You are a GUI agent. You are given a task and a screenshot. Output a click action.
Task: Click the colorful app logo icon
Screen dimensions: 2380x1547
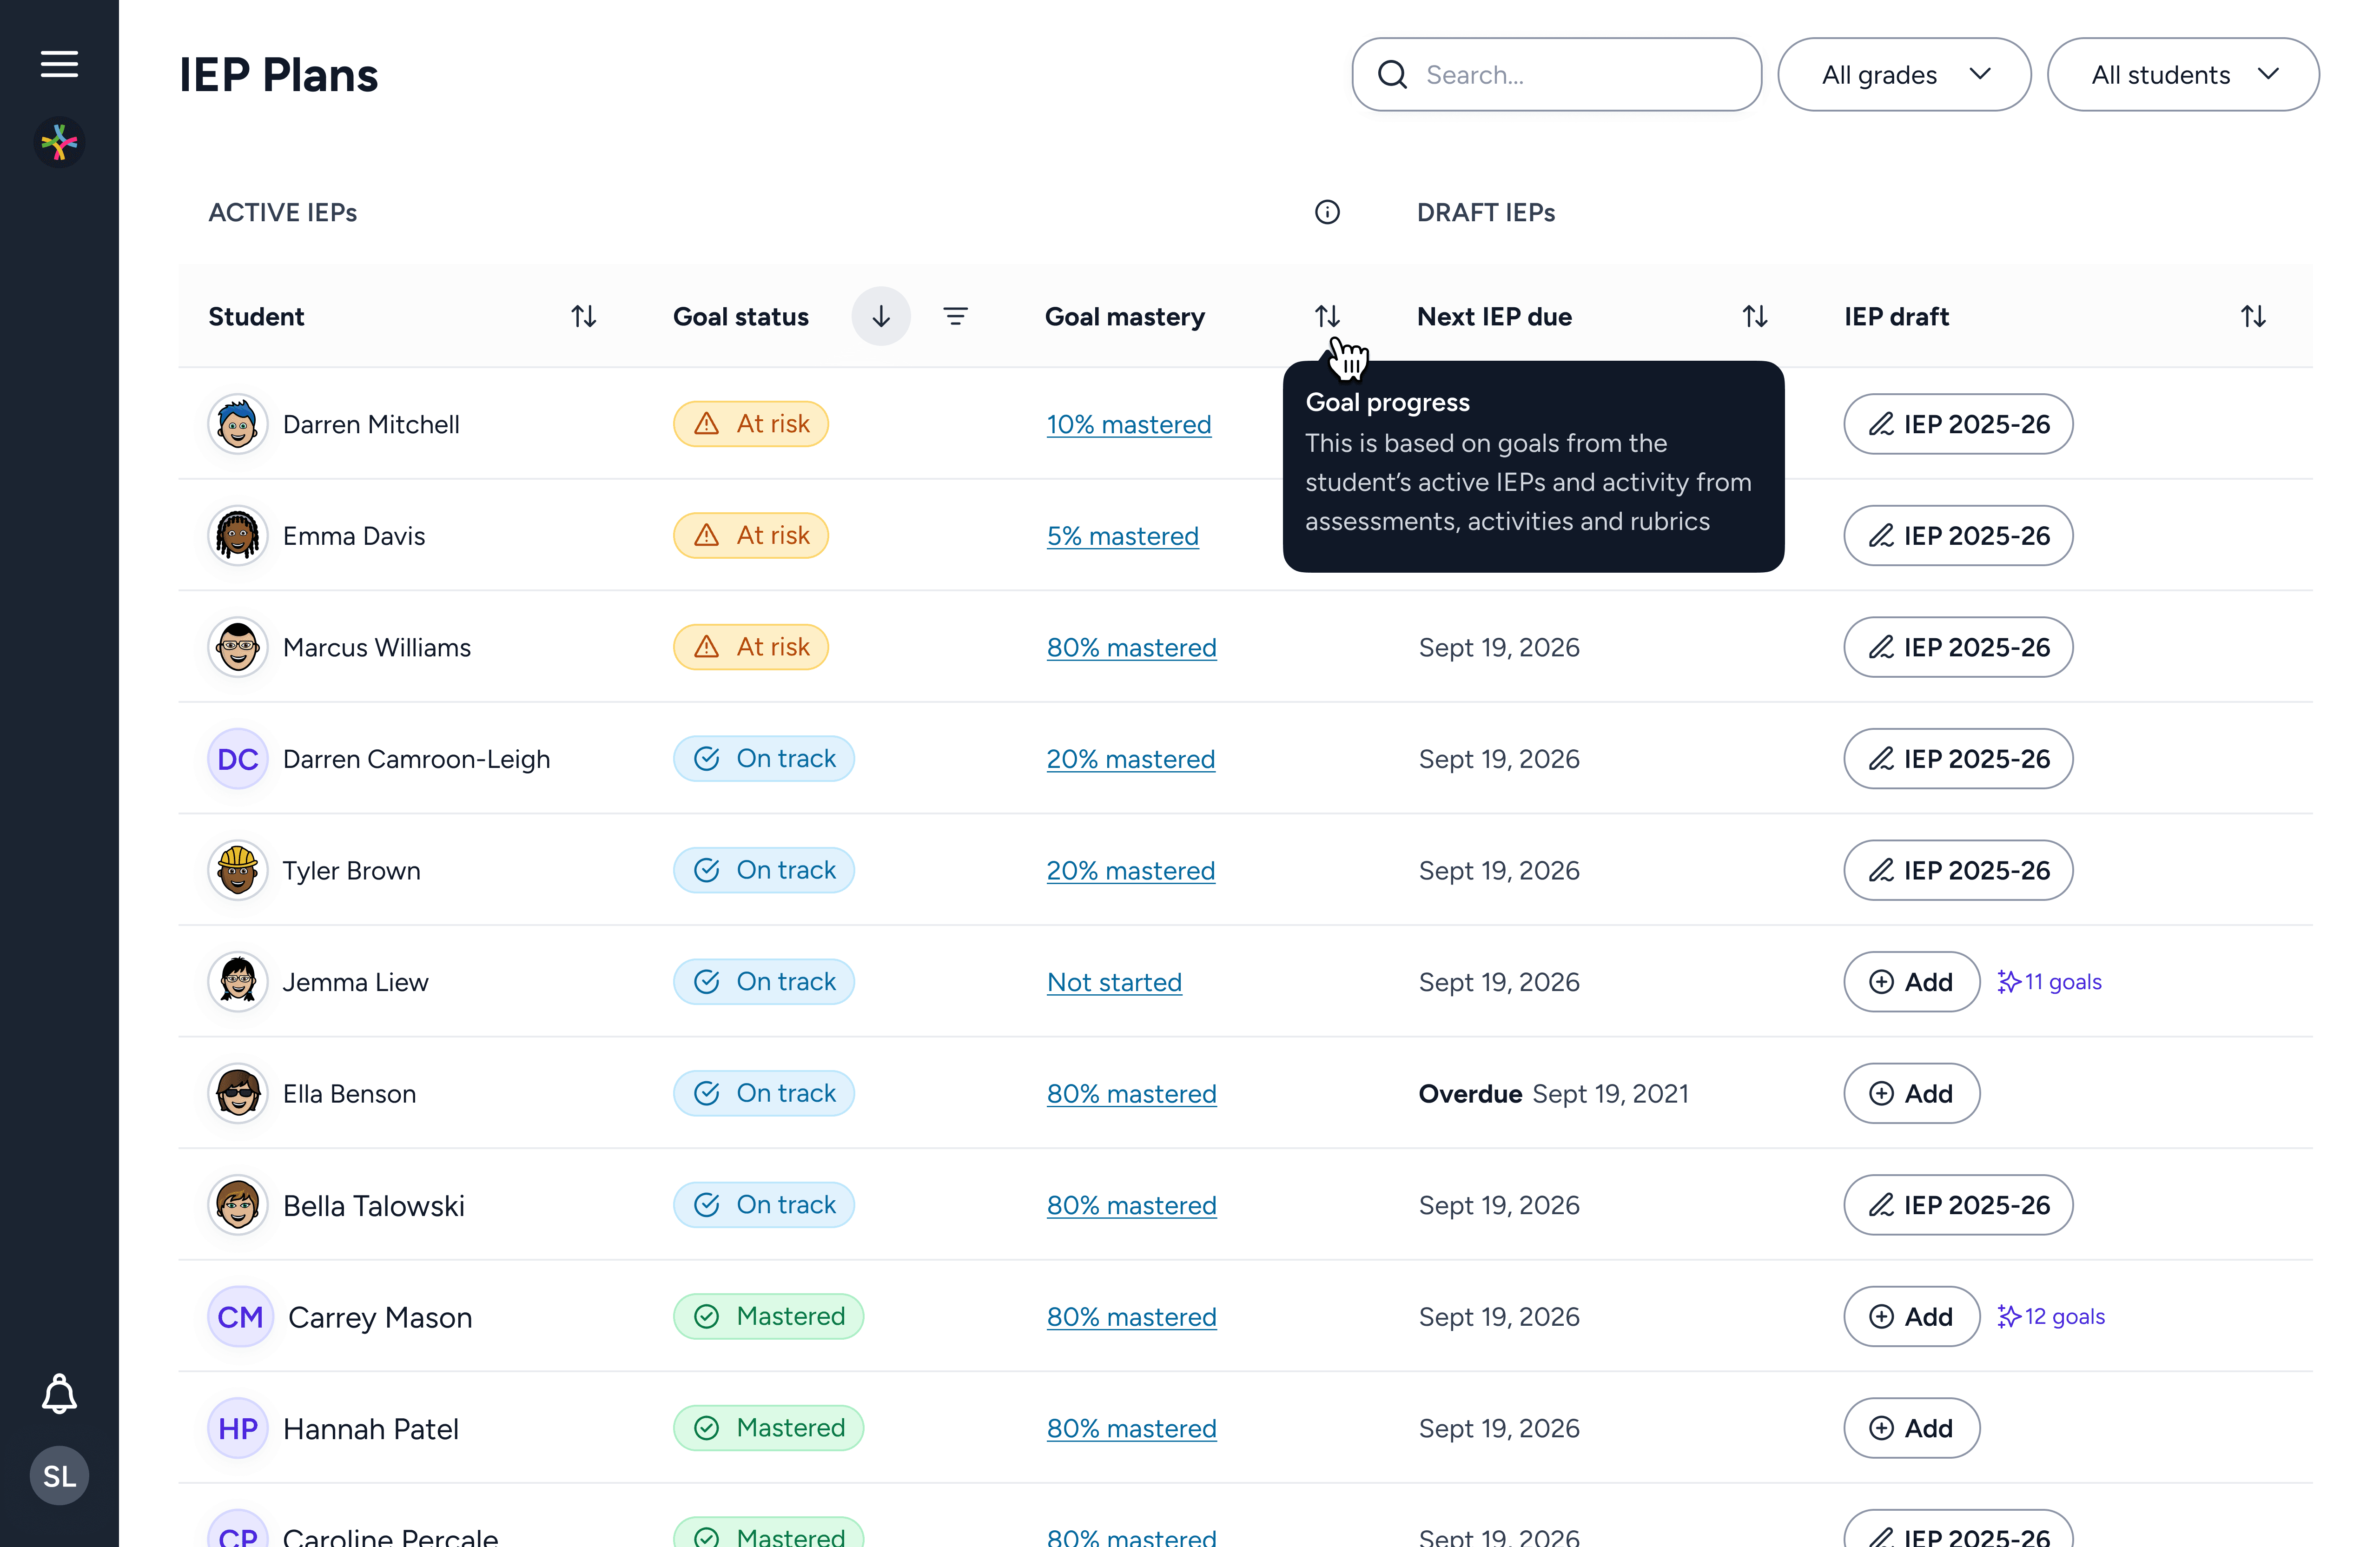[x=59, y=142]
